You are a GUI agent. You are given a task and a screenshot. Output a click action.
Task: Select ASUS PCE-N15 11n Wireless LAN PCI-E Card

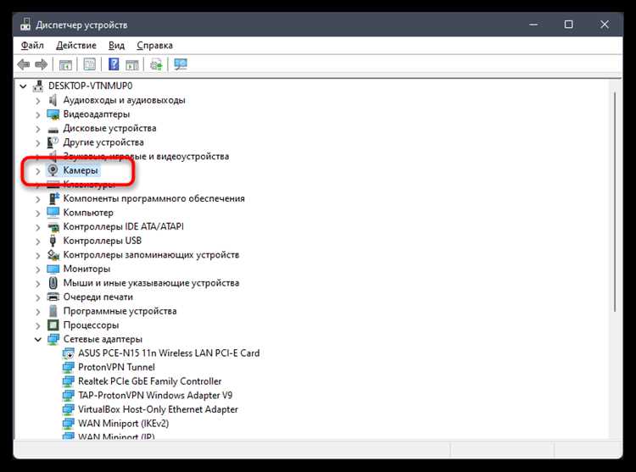(169, 353)
